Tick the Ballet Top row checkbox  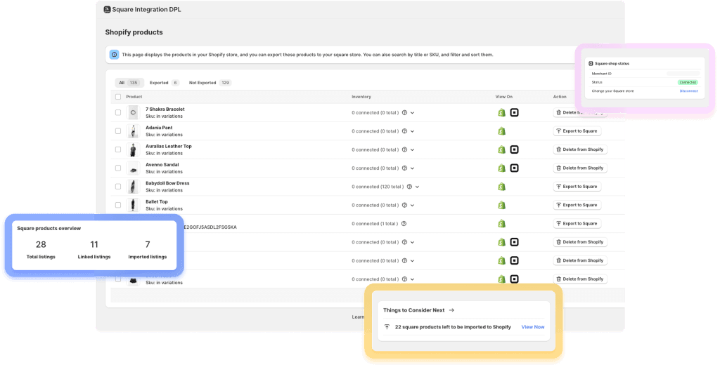118,206
